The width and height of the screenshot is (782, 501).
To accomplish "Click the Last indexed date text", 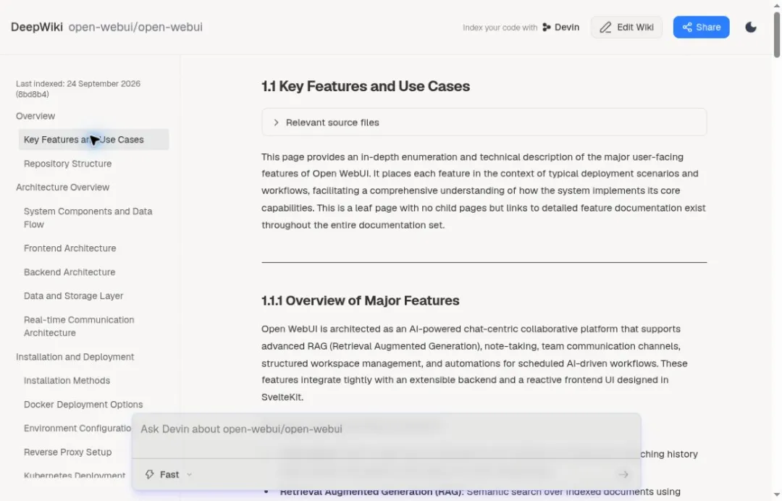I will [x=77, y=89].
